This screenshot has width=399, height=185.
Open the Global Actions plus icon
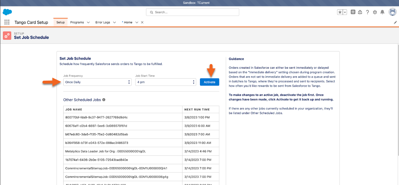tap(353, 12)
